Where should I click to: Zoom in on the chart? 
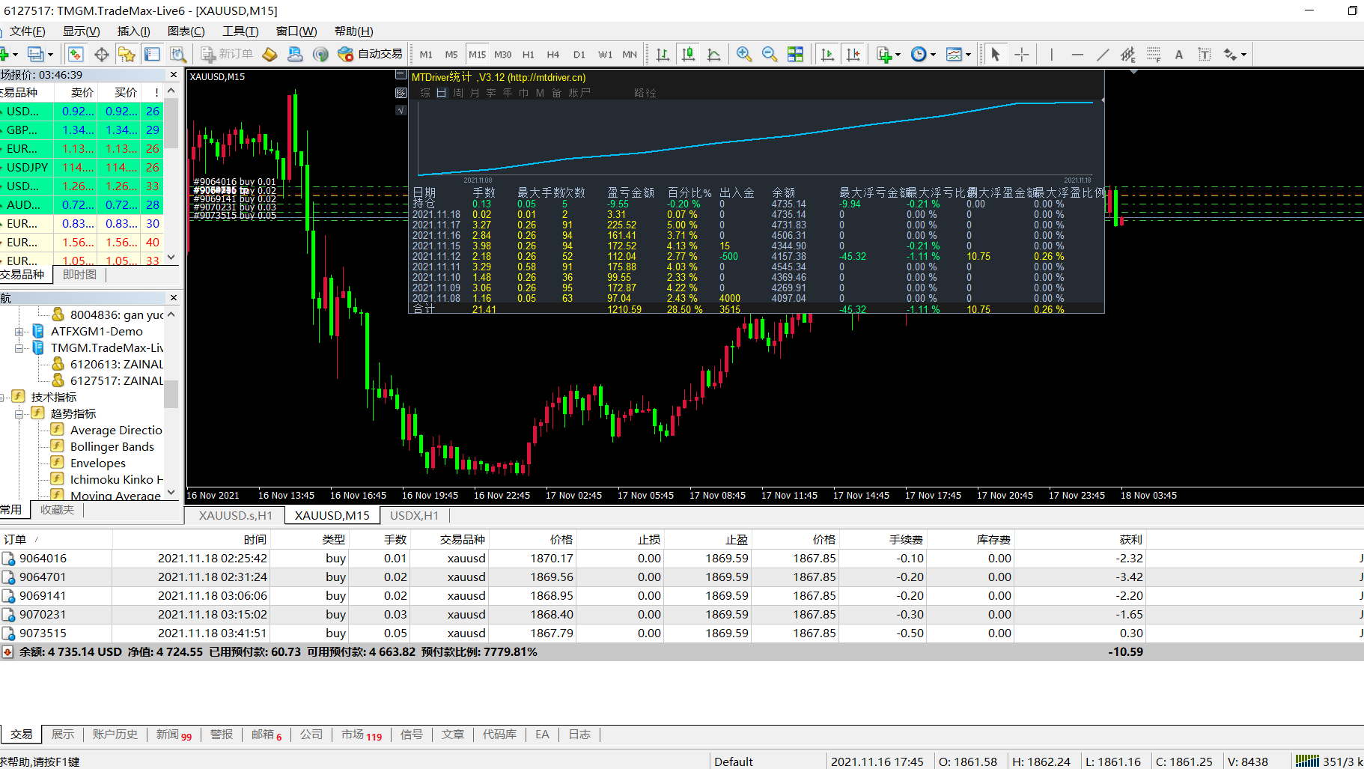tap(743, 54)
